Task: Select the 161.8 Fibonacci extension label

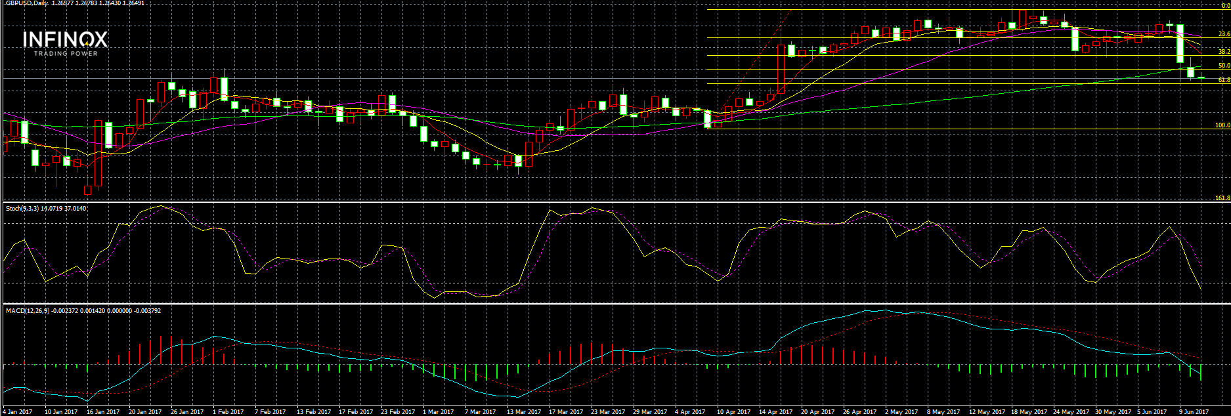Action: [1222, 198]
